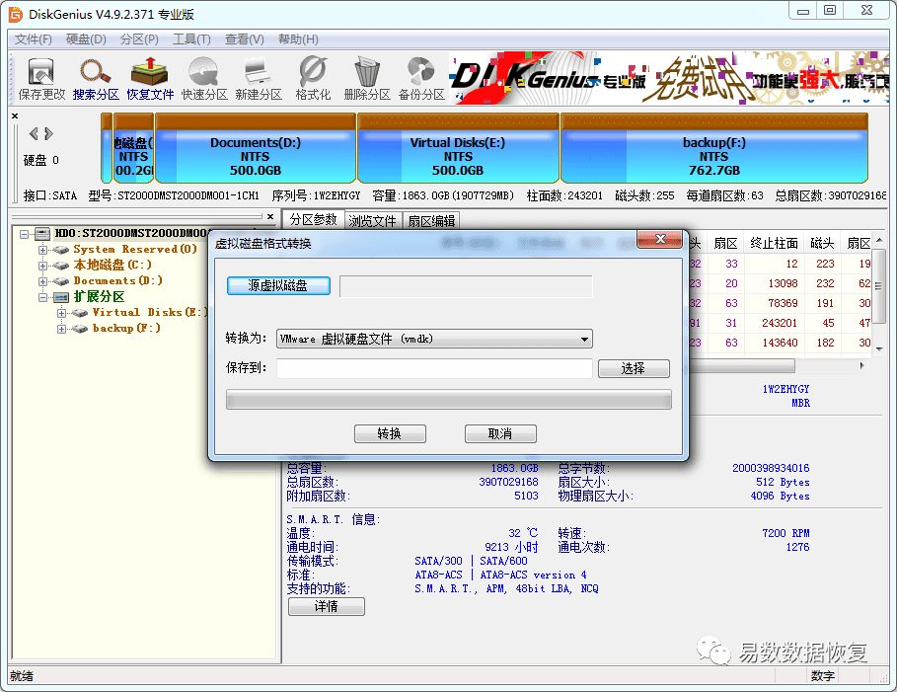Screen dimensions: 897x692
Task: Click the Select (选择) button in dialog
Action: tap(634, 368)
